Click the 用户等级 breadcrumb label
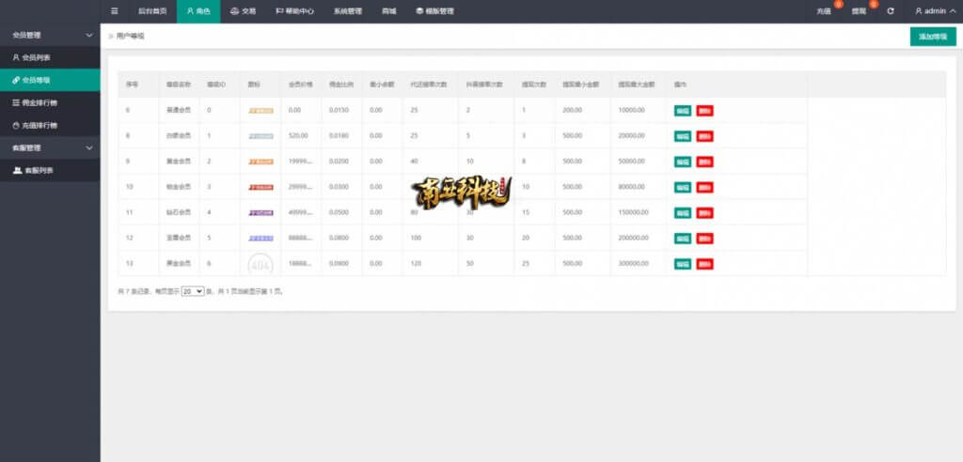This screenshot has width=963, height=462. (130, 37)
